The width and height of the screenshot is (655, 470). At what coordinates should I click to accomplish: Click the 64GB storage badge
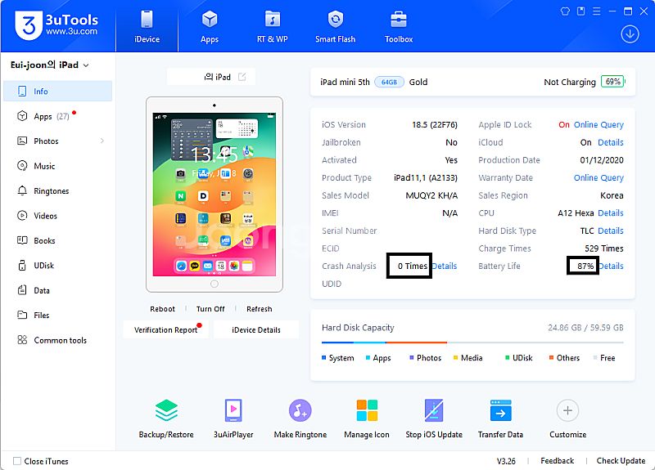[x=389, y=83]
